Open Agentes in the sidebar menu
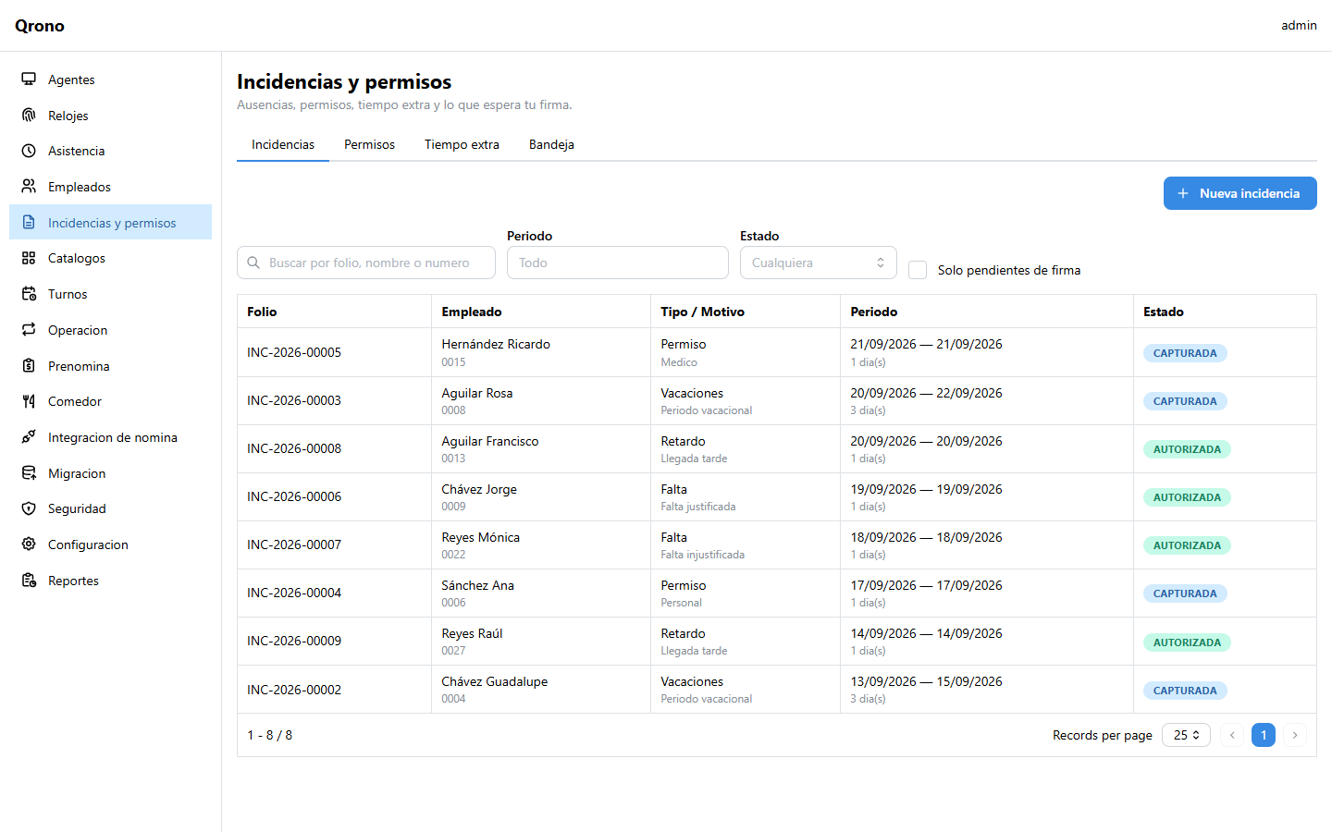The image size is (1332, 832). [110, 80]
